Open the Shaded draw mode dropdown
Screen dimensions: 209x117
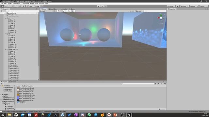[46, 11]
